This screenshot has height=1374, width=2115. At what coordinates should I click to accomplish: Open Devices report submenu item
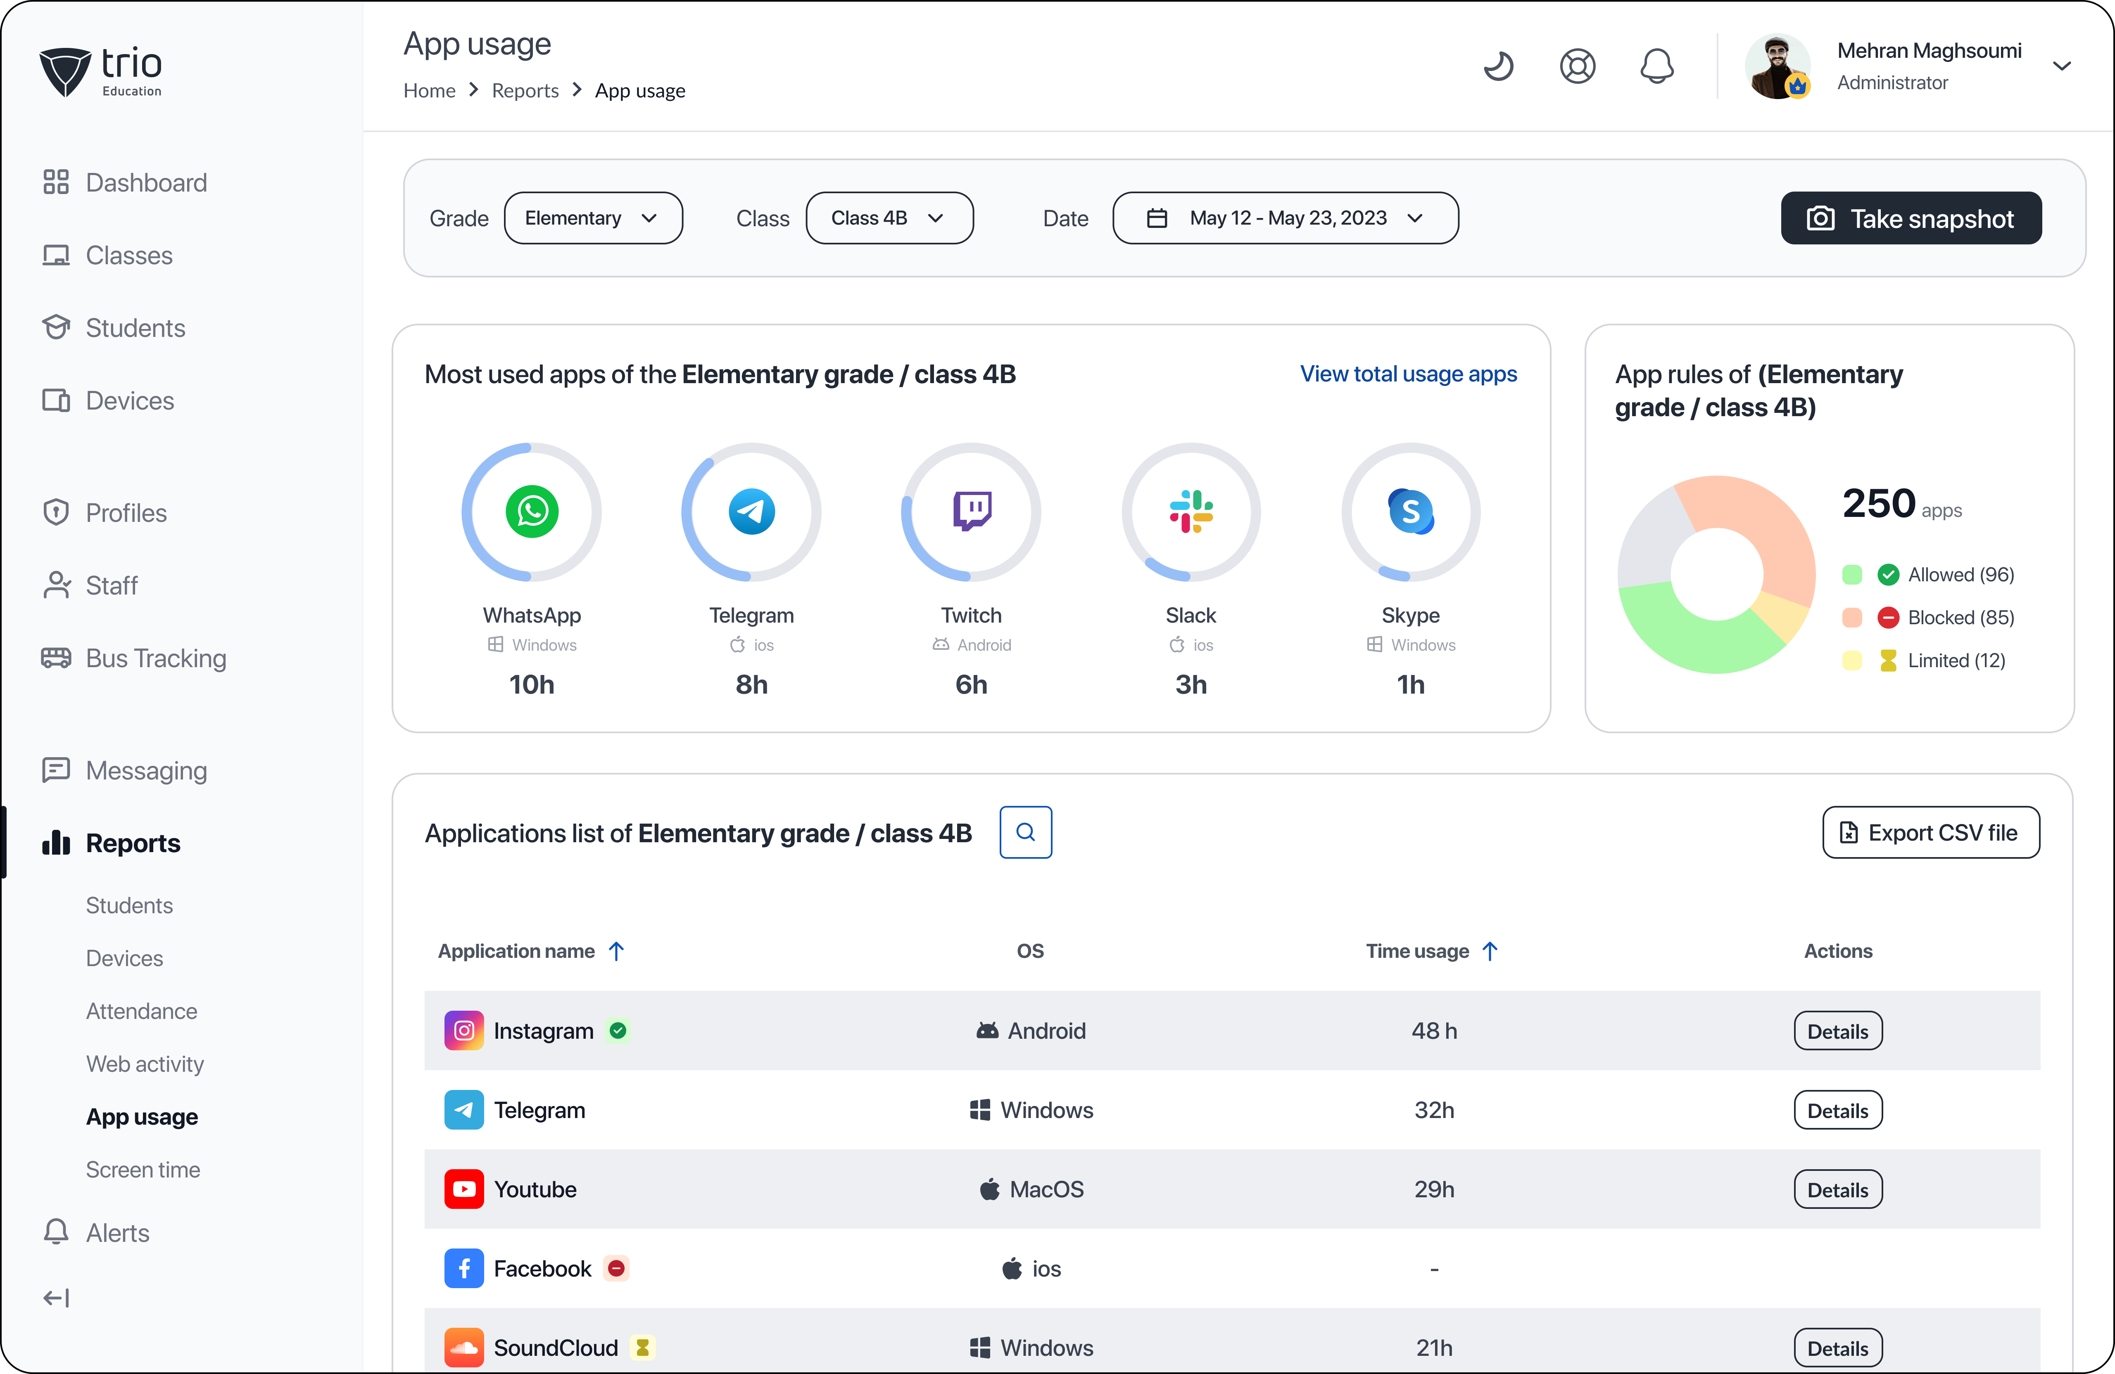tap(124, 958)
